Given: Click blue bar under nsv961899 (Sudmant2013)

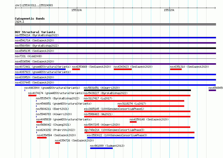Looking at the screenshot, I should [101, 148].
